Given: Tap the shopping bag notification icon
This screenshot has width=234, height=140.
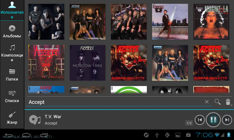Looking at the screenshot, I should [x=188, y=135].
